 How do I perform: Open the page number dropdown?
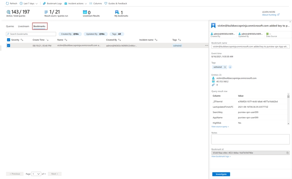tap(36, 174)
